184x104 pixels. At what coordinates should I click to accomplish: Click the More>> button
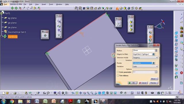pos(154,79)
